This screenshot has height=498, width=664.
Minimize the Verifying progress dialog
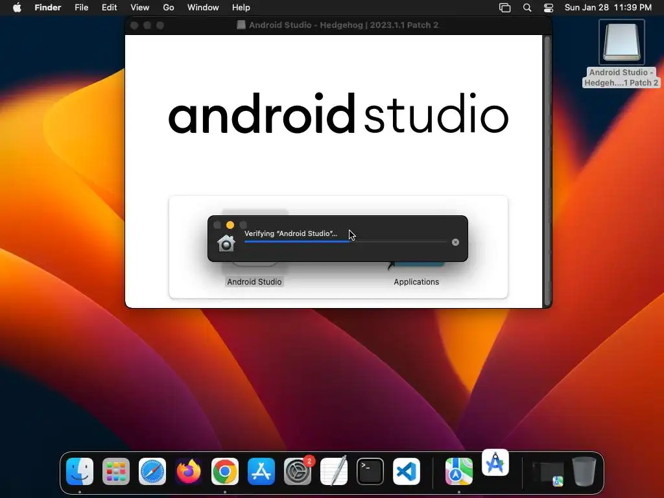click(230, 225)
